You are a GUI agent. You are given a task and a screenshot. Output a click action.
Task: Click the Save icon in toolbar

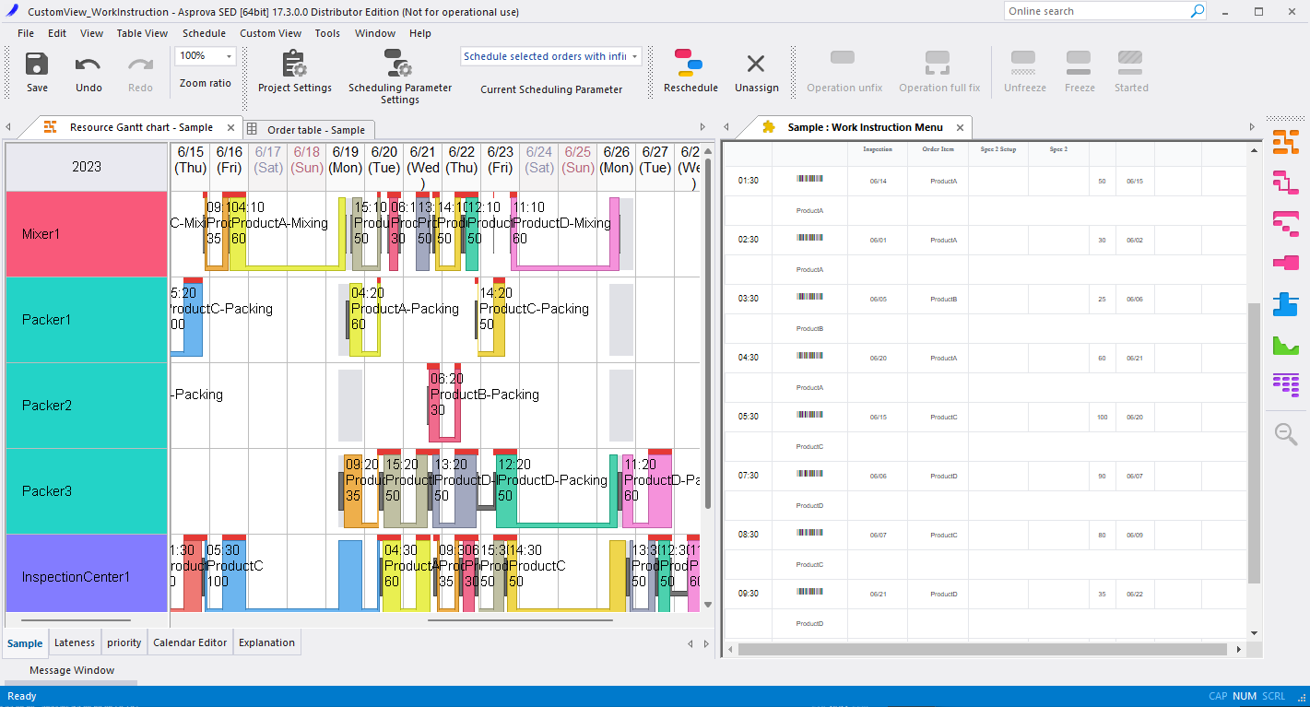(37, 65)
